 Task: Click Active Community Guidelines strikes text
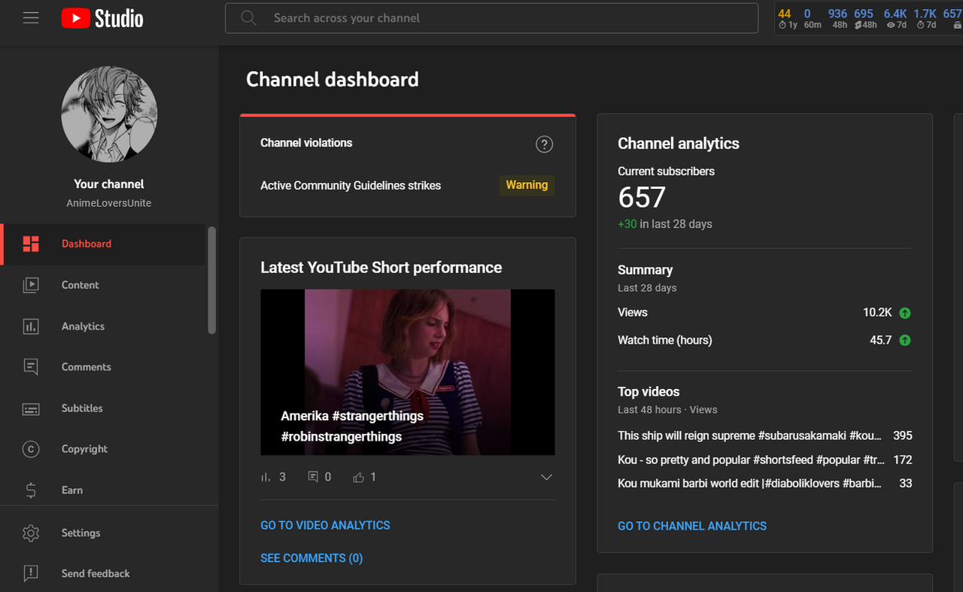(351, 186)
